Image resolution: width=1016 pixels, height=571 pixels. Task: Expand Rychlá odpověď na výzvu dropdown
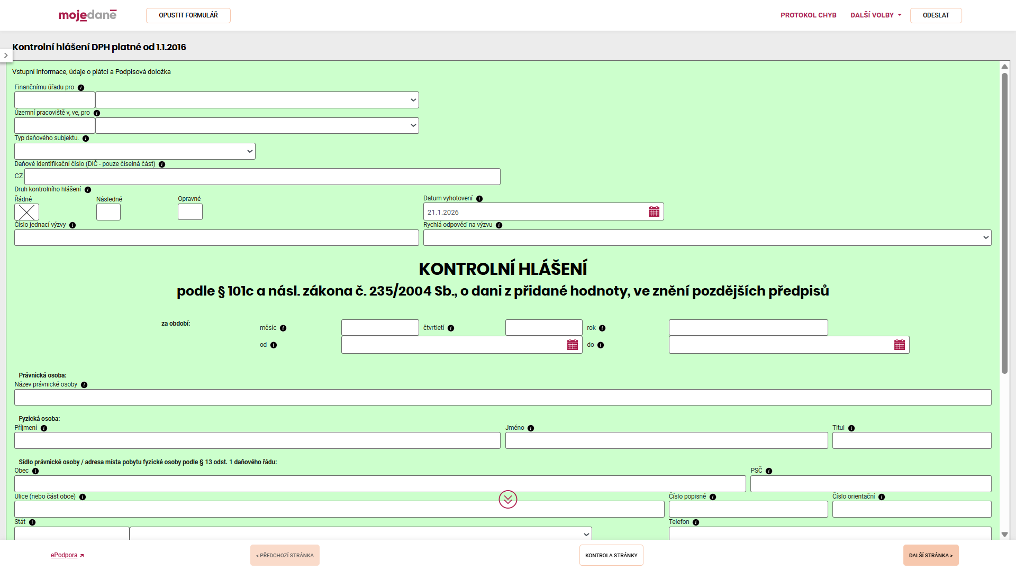click(707, 238)
